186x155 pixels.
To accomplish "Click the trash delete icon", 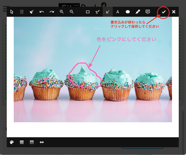I will click(x=22, y=12).
